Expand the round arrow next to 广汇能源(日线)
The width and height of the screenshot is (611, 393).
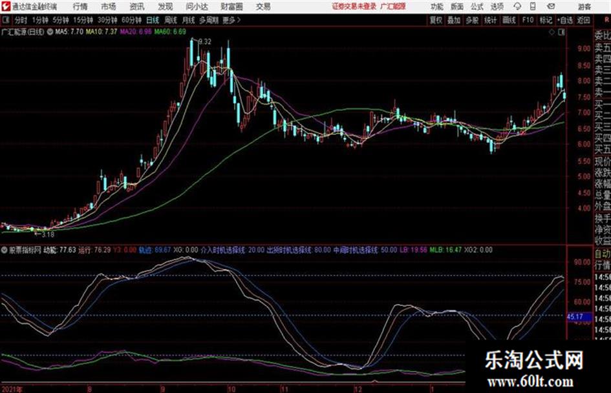(50, 32)
